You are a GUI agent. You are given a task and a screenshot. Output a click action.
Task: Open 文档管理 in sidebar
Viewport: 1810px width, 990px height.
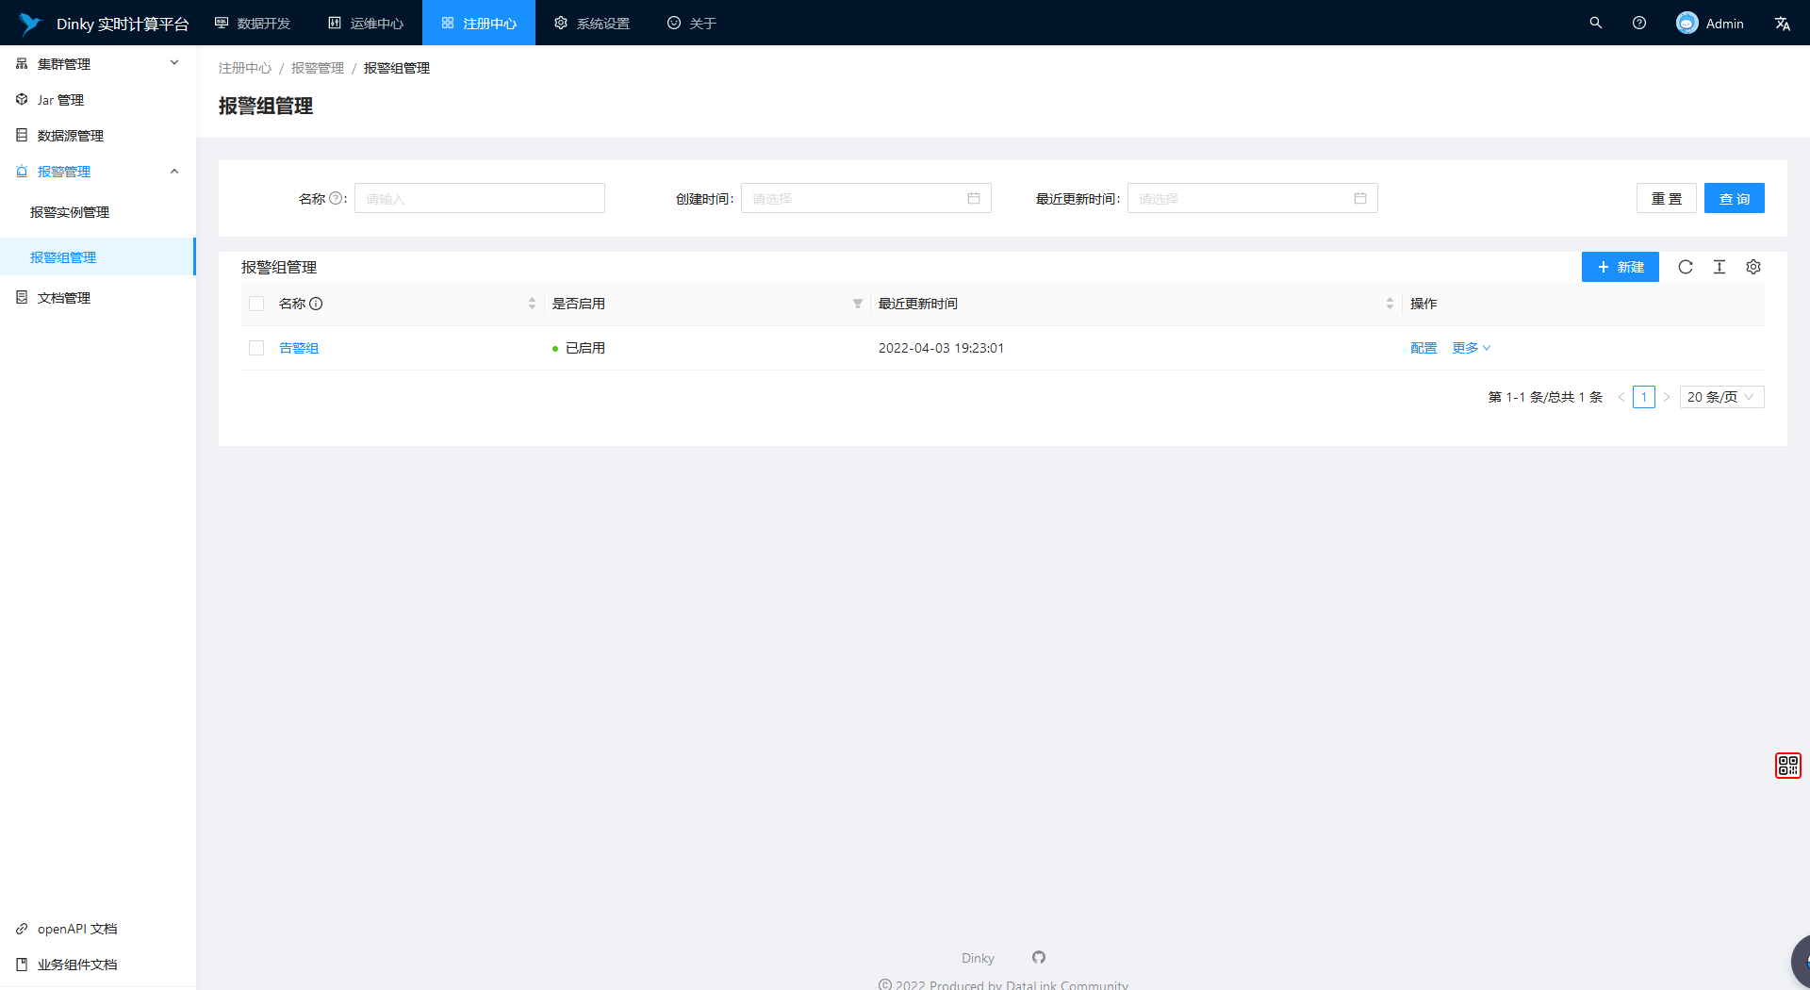click(x=98, y=297)
